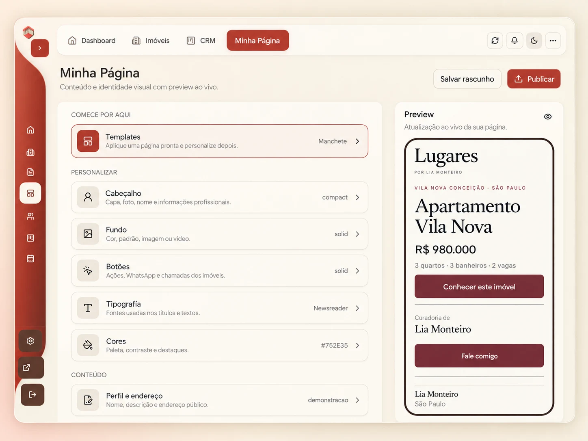Expand the sidebar with the arrow button
This screenshot has width=588, height=441.
pos(40,48)
